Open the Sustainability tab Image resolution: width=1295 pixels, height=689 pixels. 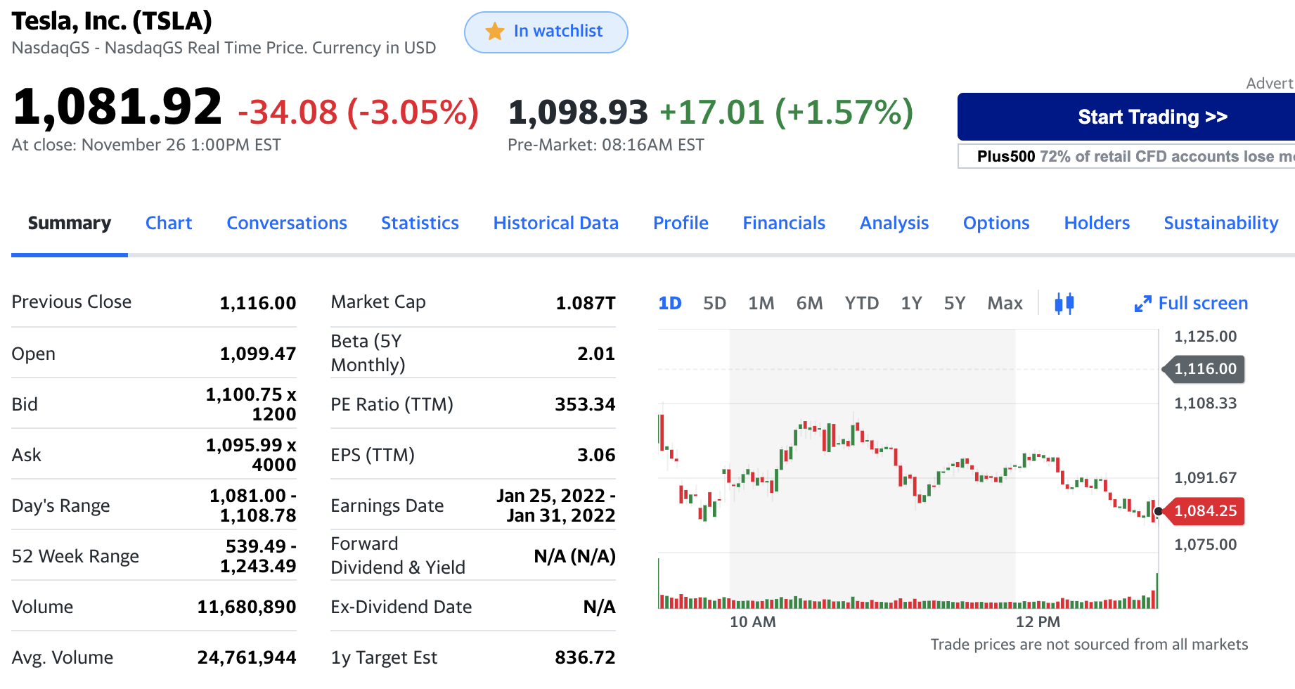pyautogui.click(x=1220, y=223)
